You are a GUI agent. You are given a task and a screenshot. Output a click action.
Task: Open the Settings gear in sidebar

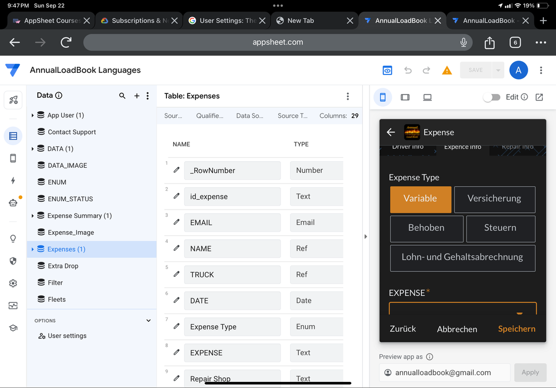13,283
